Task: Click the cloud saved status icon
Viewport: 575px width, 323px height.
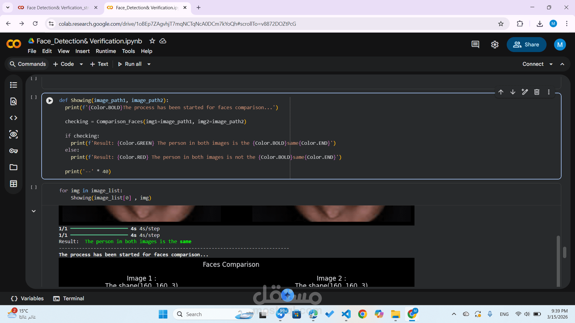Action: (x=163, y=41)
